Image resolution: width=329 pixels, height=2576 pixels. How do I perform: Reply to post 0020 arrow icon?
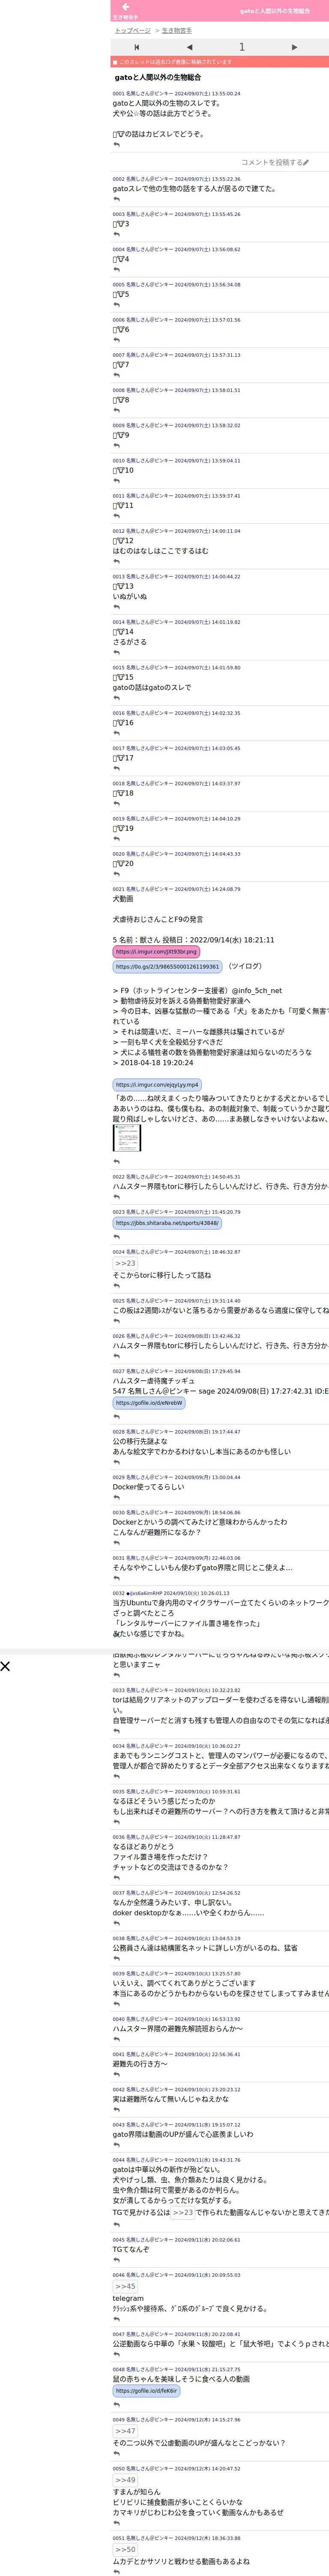[117, 874]
